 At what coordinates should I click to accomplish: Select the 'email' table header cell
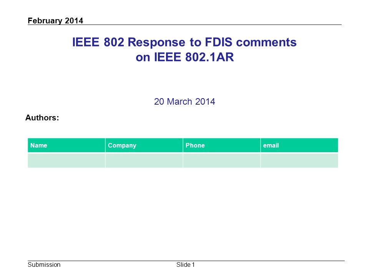299,145
